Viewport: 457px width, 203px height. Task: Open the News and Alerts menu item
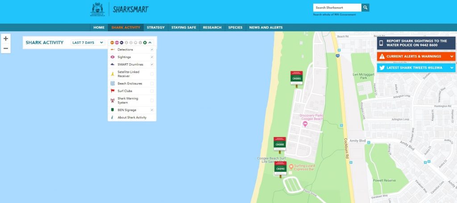(266, 27)
